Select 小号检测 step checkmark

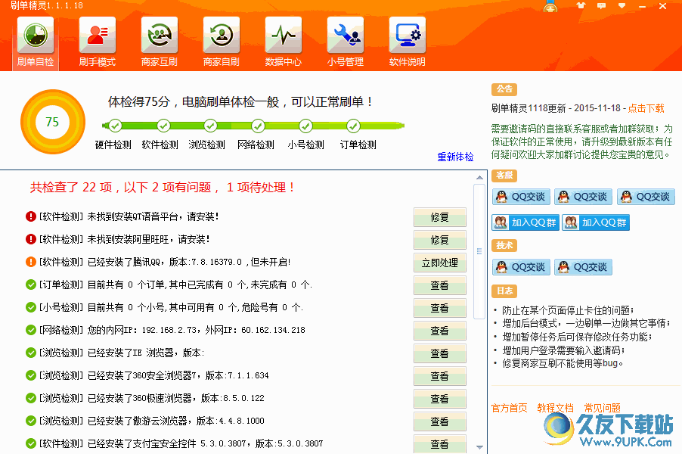(305, 126)
